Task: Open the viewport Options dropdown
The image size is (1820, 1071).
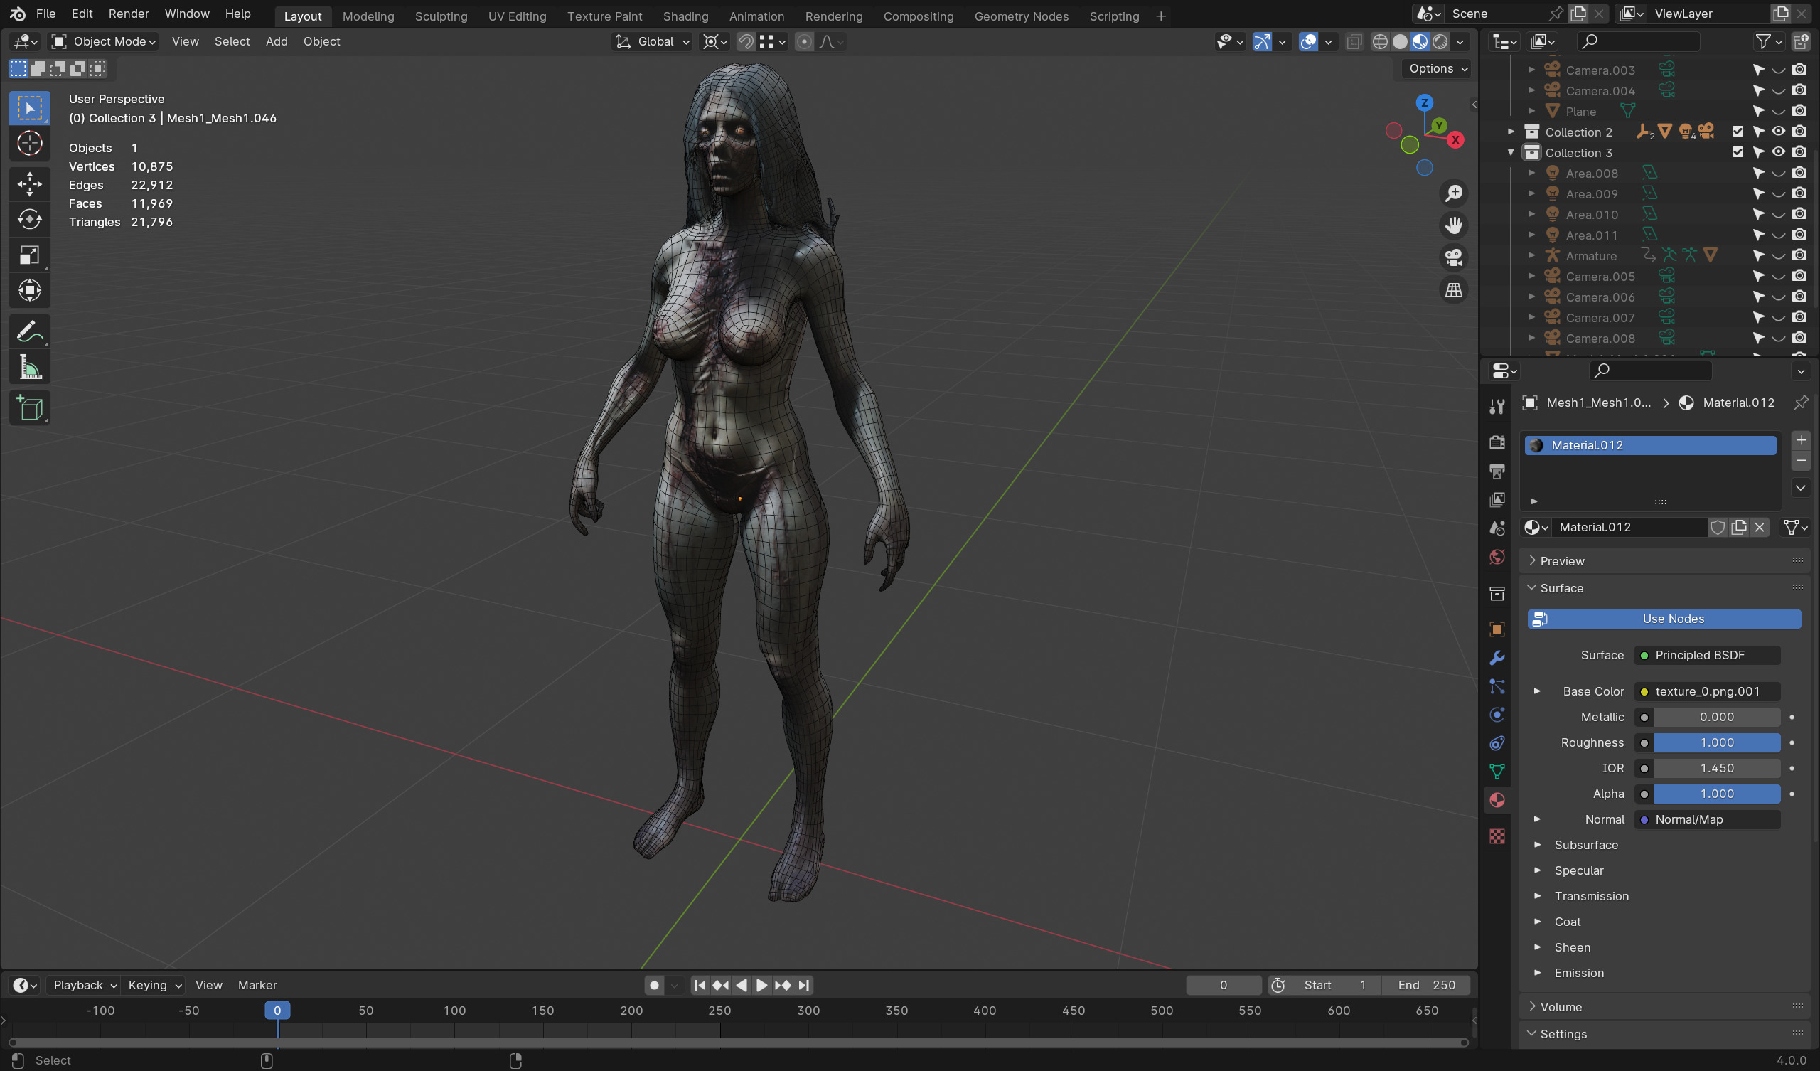Action: (x=1438, y=69)
